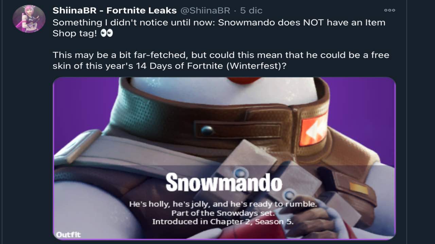Open the Snowmando image attachment

[224, 158]
